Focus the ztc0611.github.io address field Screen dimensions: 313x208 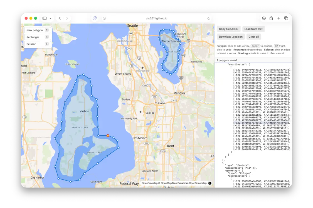(156, 18)
